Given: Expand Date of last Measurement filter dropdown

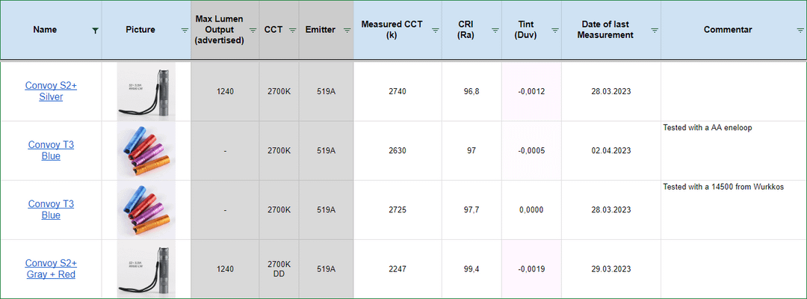Looking at the screenshot, I should pos(655,31).
